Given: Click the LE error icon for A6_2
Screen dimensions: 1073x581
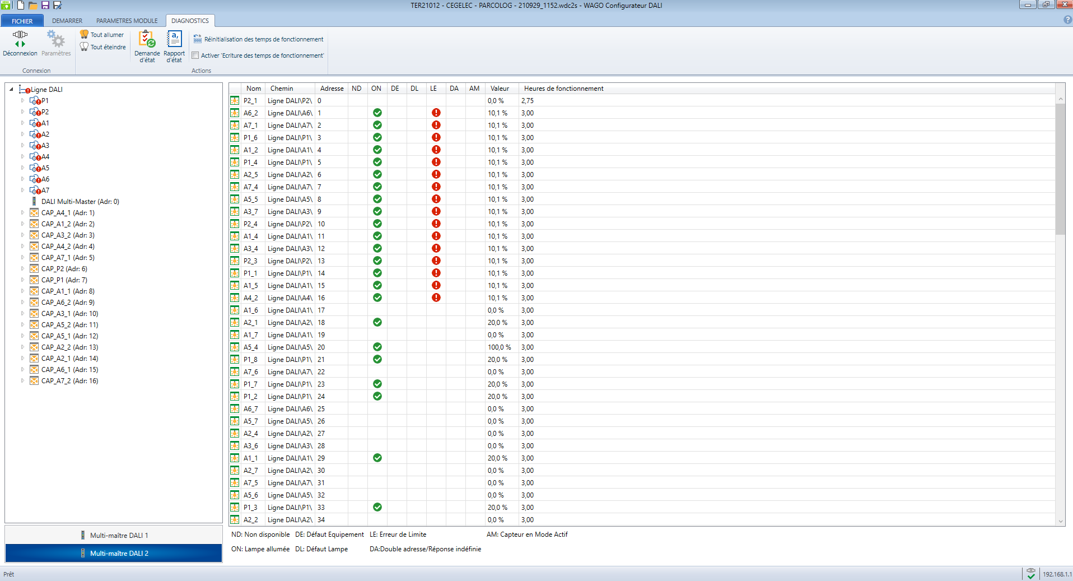Looking at the screenshot, I should [x=436, y=113].
